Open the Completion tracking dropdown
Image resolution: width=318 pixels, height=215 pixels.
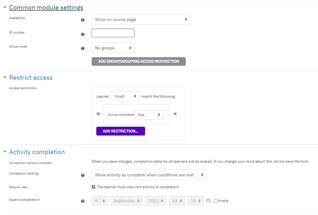click(149, 175)
